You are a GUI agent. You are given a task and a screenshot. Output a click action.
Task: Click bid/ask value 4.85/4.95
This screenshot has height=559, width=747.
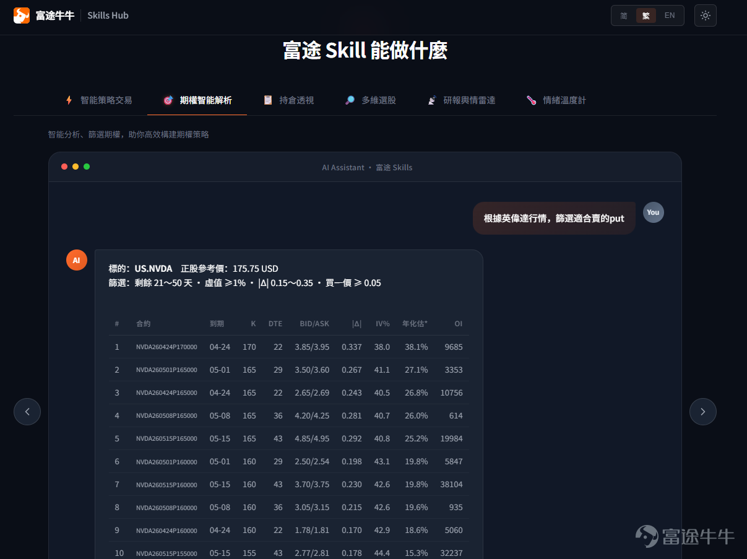(313, 439)
